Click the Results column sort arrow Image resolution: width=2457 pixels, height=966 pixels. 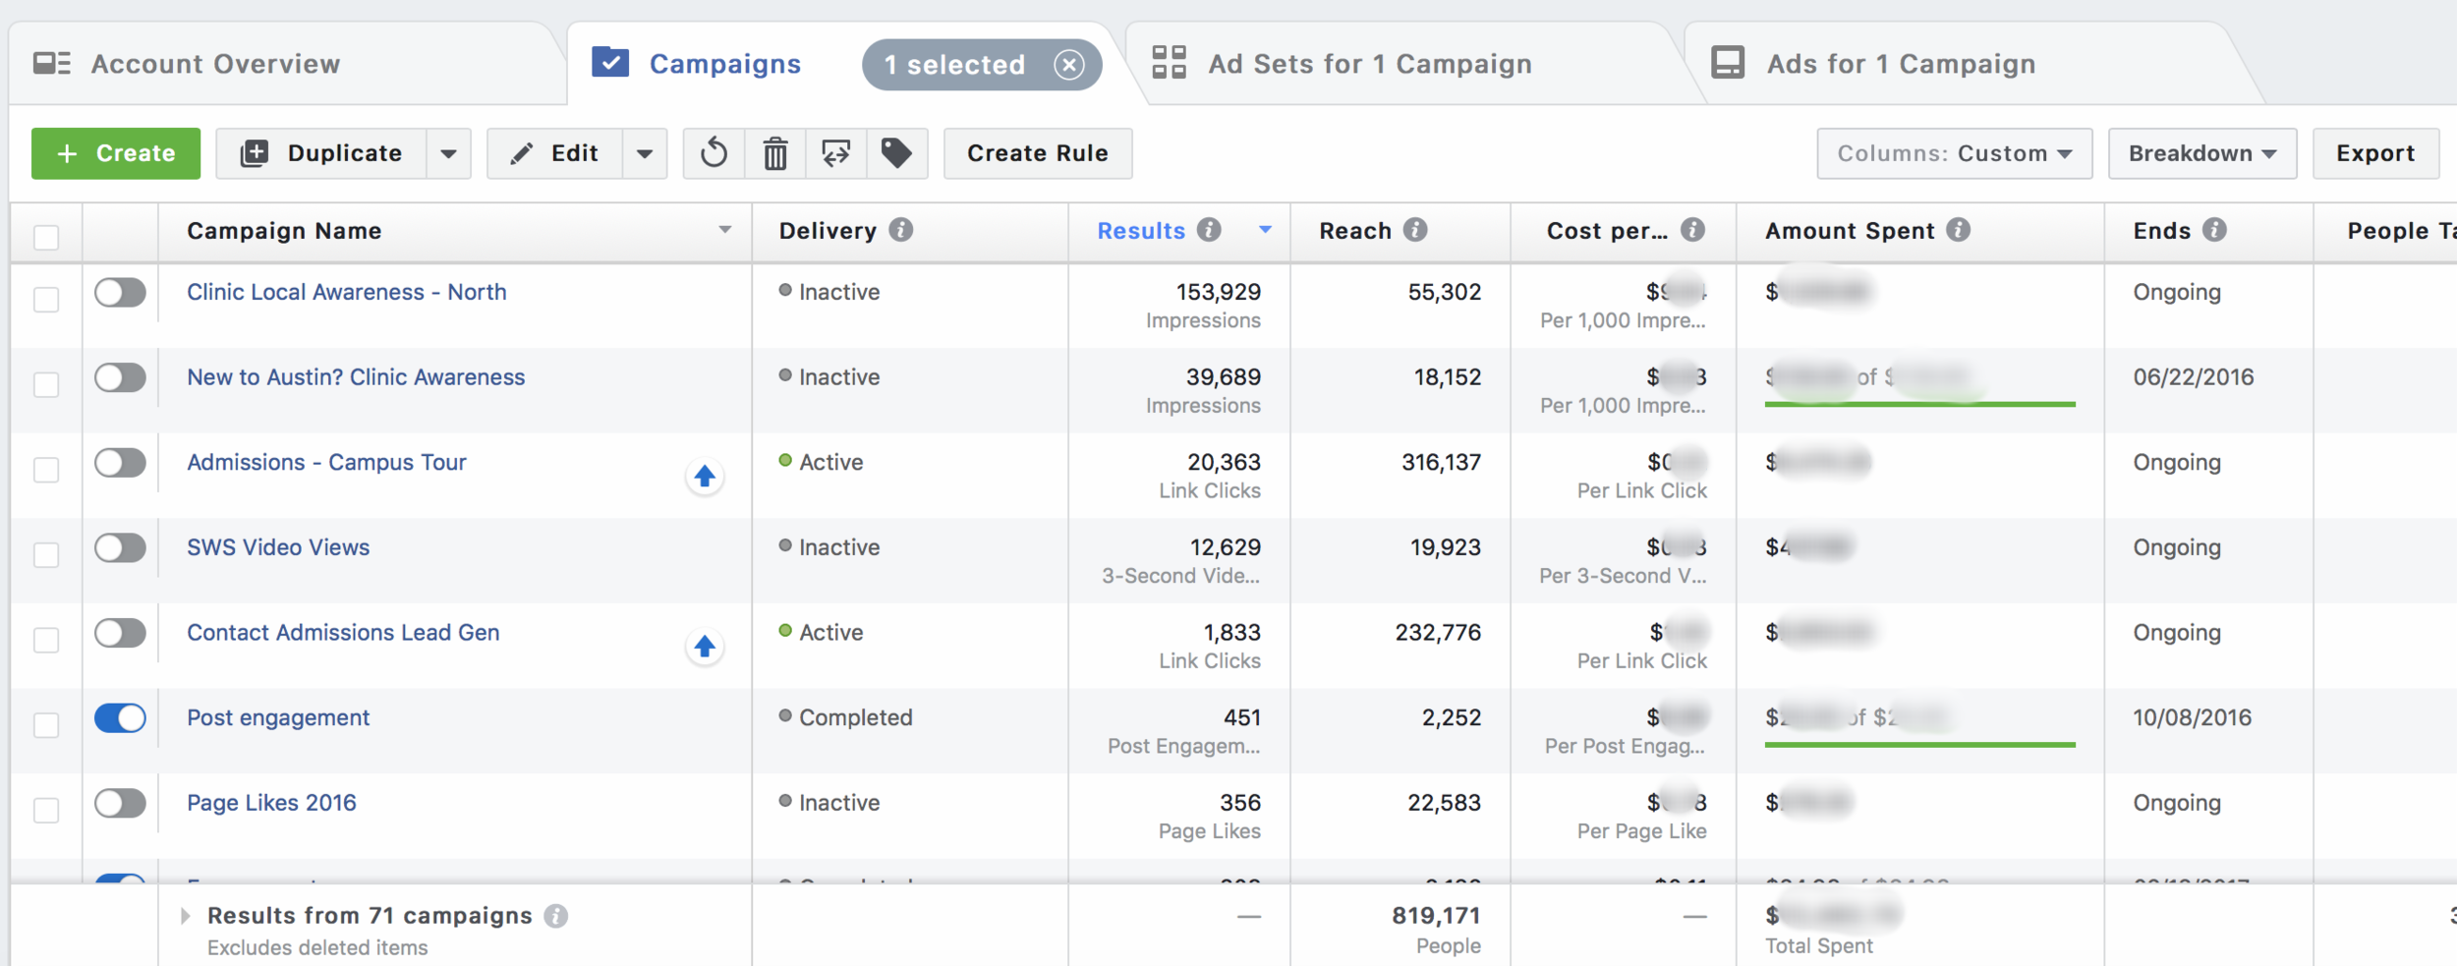(1266, 230)
